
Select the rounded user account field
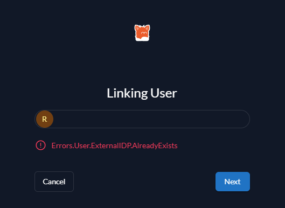(142, 119)
